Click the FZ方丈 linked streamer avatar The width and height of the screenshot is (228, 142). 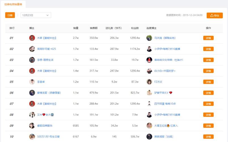point(149,82)
